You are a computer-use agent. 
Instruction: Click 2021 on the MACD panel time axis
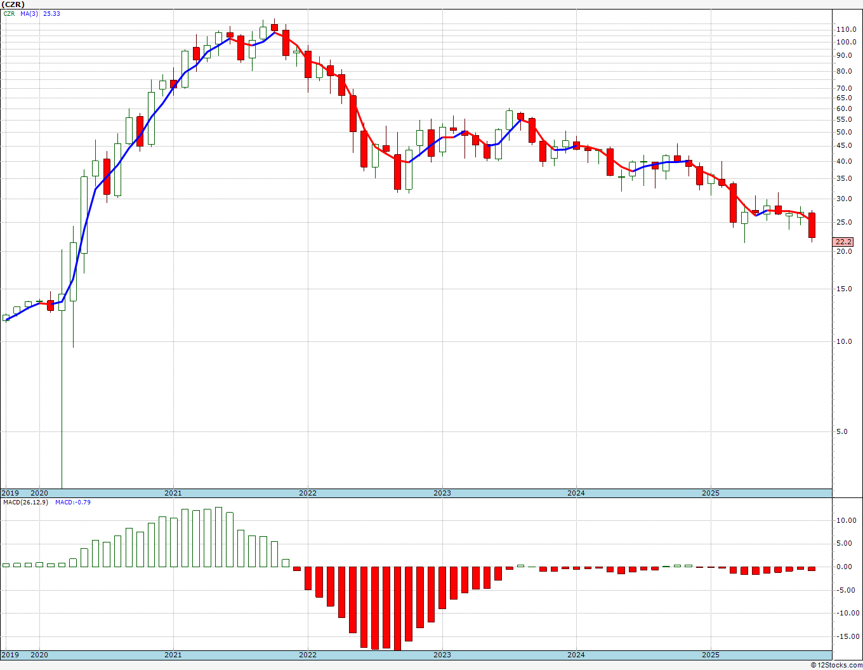tap(173, 655)
